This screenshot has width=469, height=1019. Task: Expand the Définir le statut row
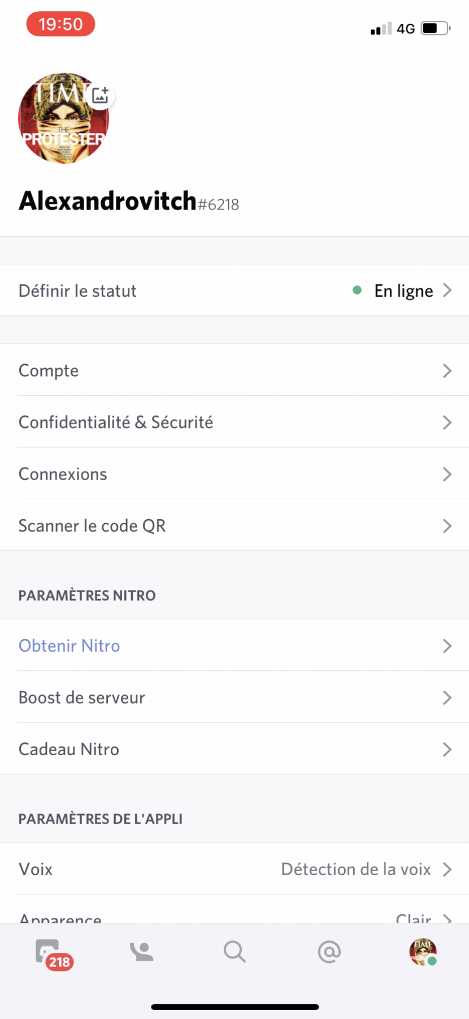tap(234, 290)
